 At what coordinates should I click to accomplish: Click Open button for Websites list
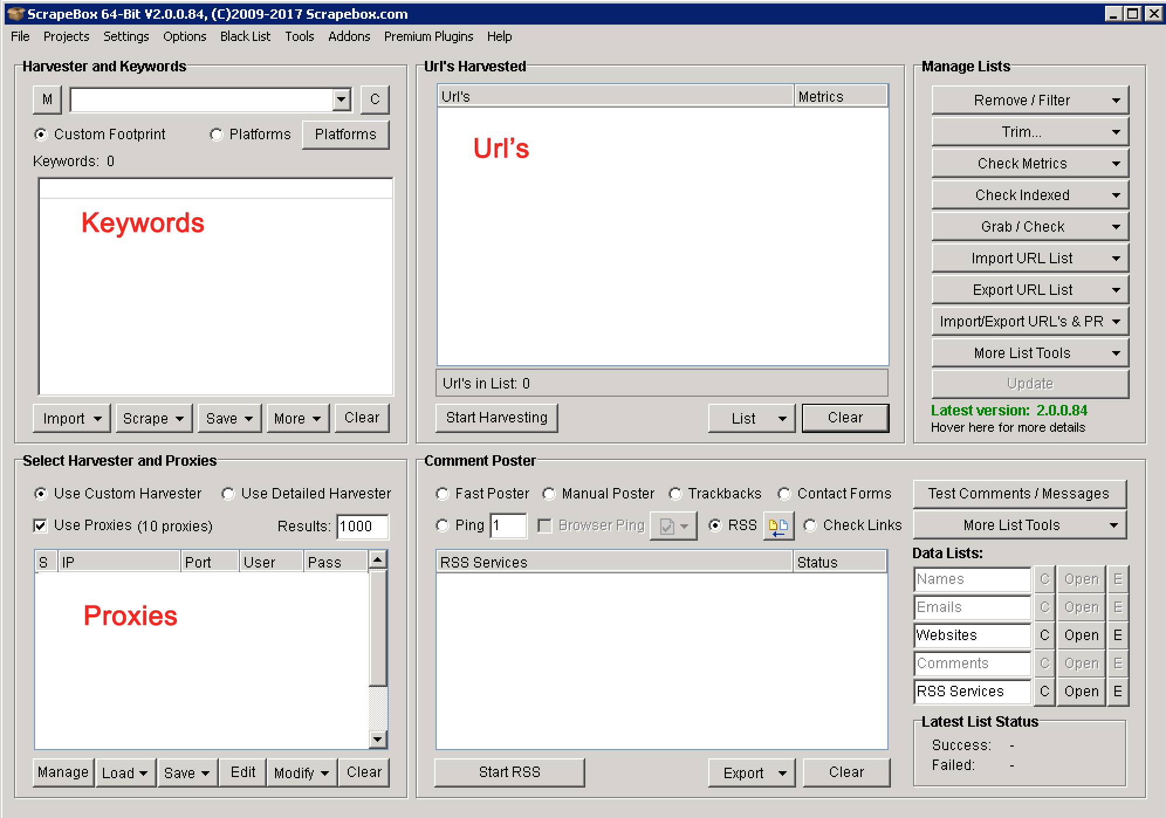click(1081, 635)
